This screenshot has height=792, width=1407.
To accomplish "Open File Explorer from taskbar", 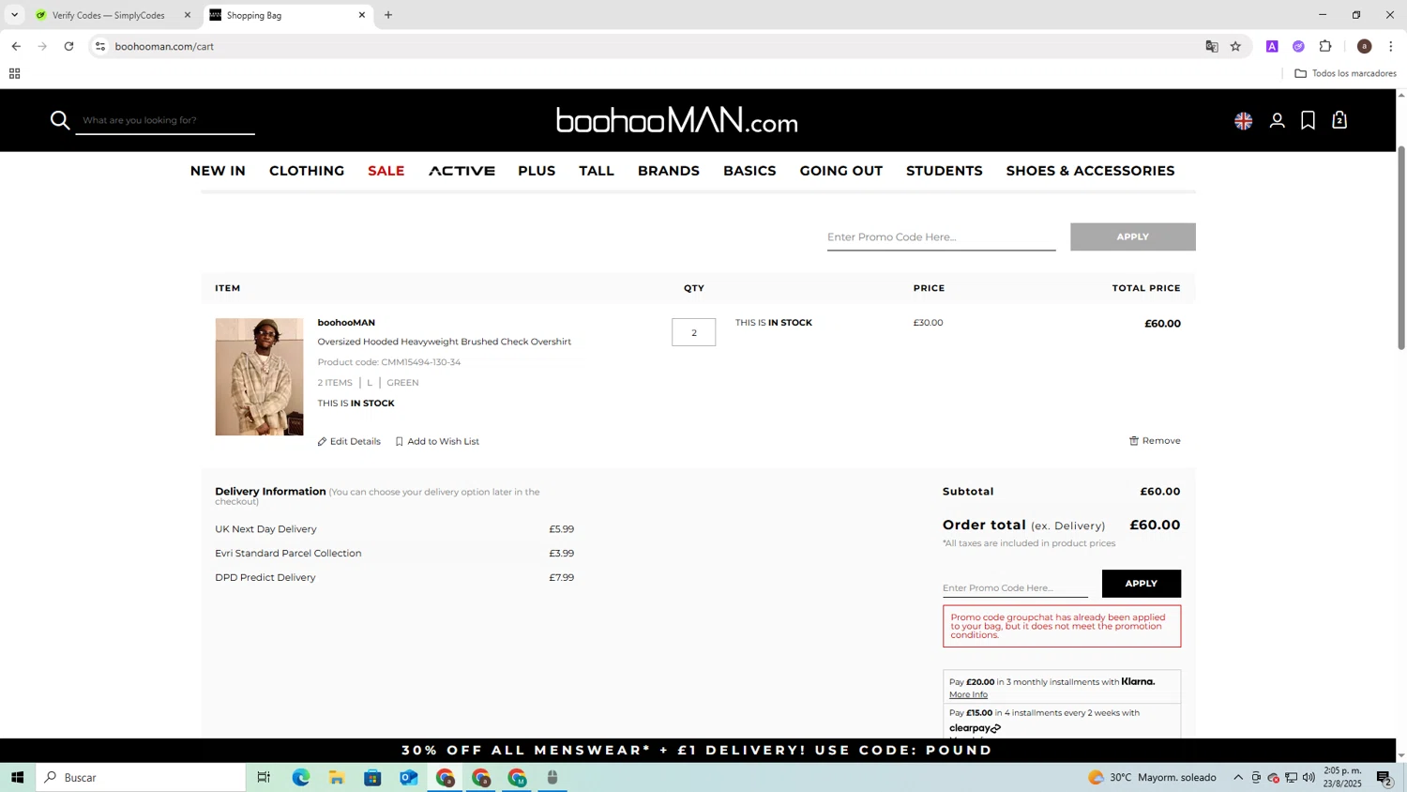I will point(336,777).
